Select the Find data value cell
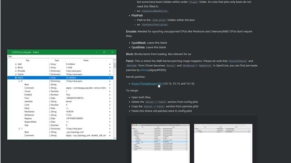 point(75,98)
